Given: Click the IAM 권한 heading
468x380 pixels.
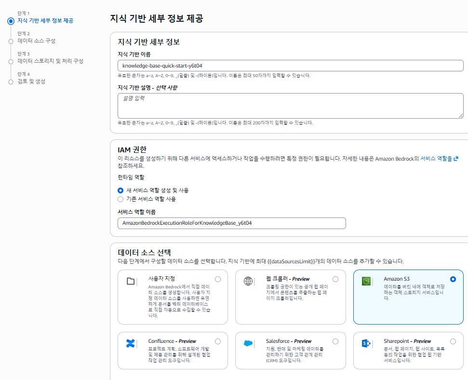Looking at the screenshot, I should tap(132, 149).
